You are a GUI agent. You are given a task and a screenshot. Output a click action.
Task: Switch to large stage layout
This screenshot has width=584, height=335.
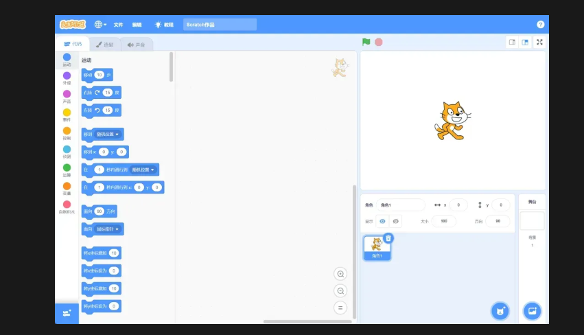[x=525, y=42]
